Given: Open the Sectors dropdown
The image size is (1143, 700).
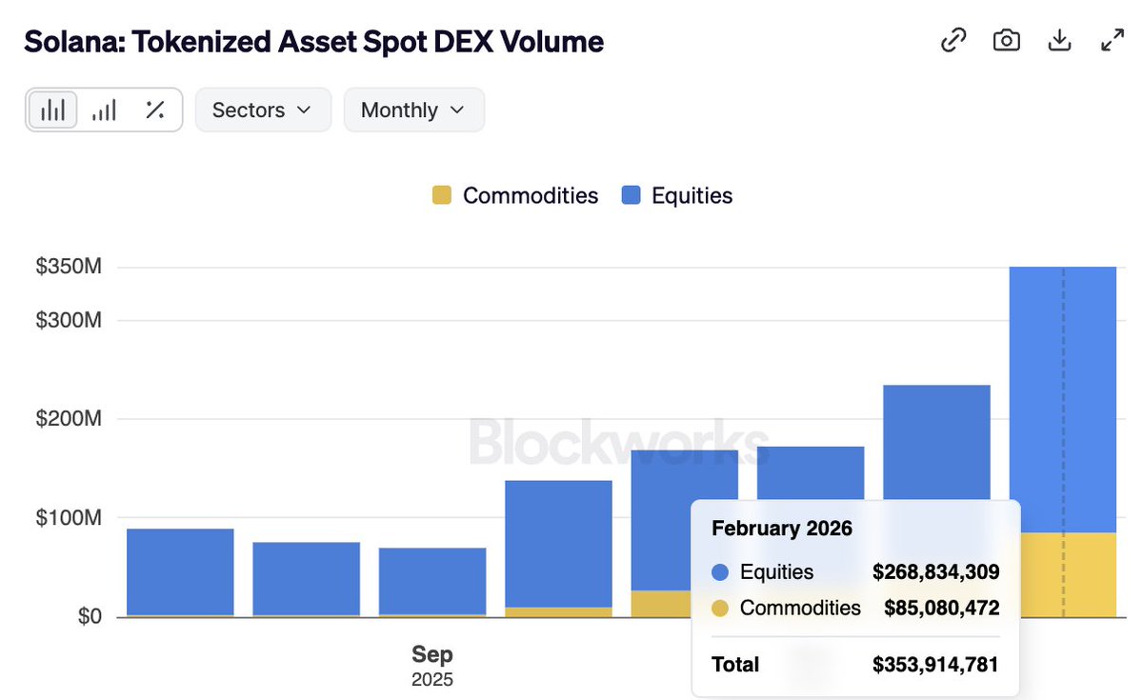Looking at the screenshot, I should 263,110.
